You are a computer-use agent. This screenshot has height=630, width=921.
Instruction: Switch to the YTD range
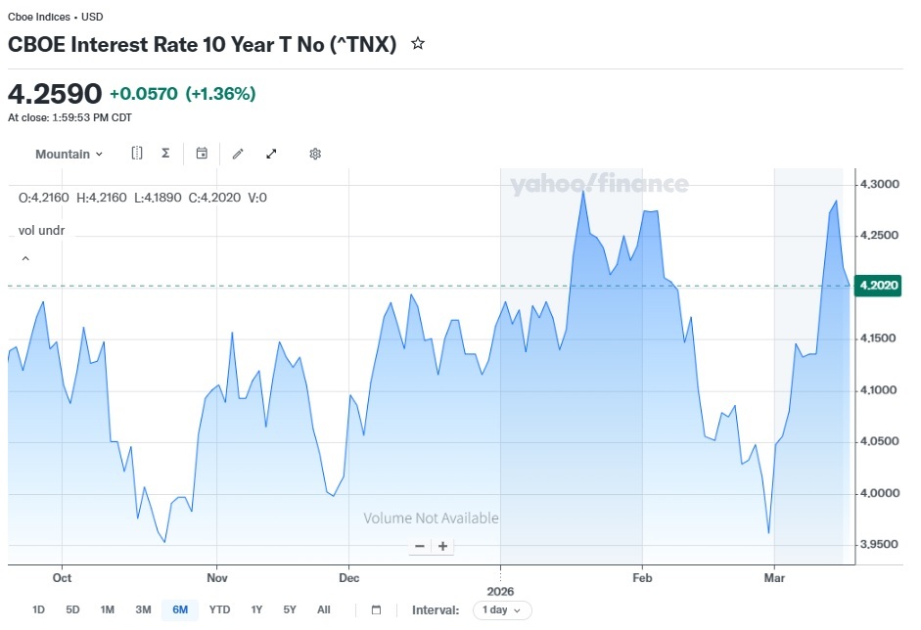click(219, 610)
